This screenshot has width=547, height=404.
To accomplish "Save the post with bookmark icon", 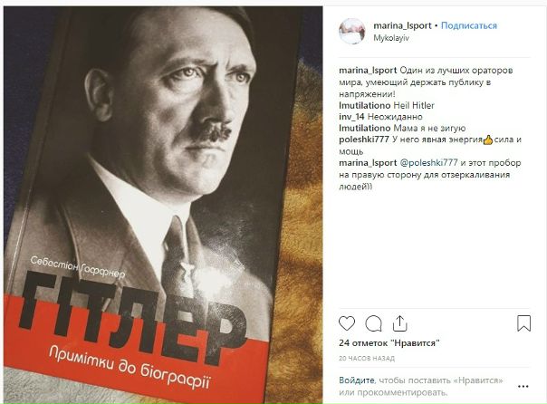I will click(523, 323).
